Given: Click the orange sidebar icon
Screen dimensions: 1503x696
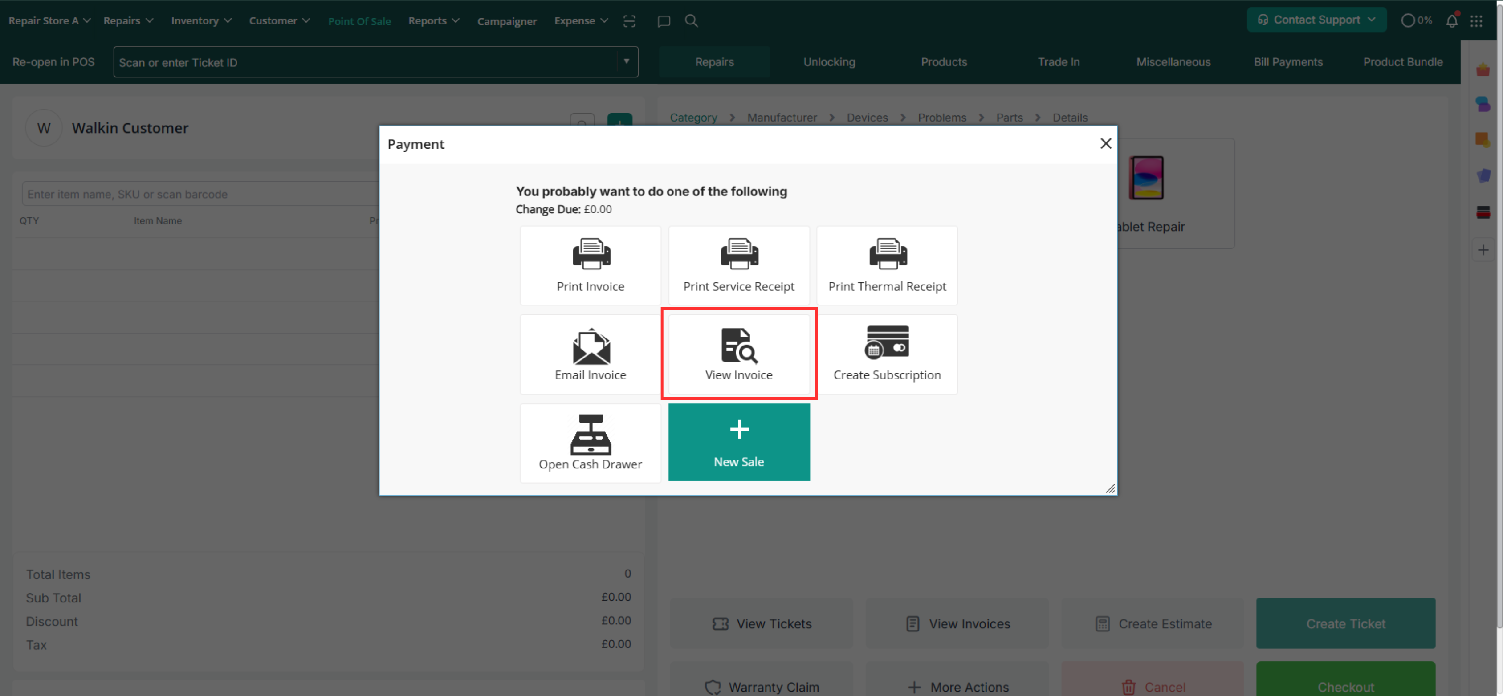Looking at the screenshot, I should point(1483,140).
